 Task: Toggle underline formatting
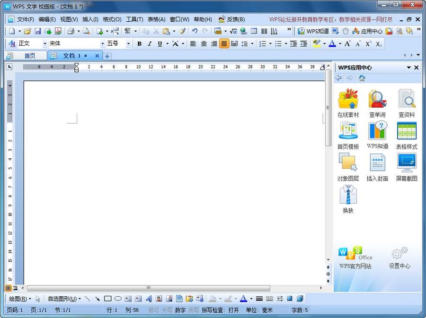click(x=160, y=43)
